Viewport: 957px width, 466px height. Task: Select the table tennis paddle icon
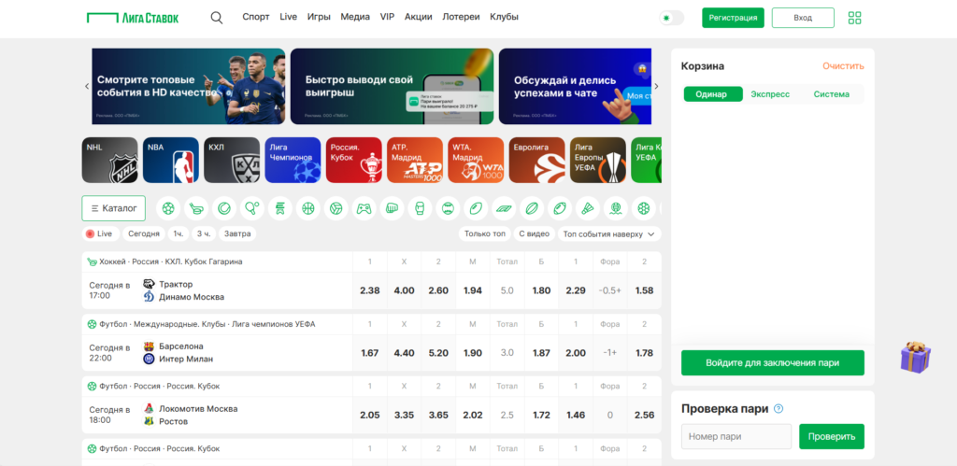(x=252, y=208)
